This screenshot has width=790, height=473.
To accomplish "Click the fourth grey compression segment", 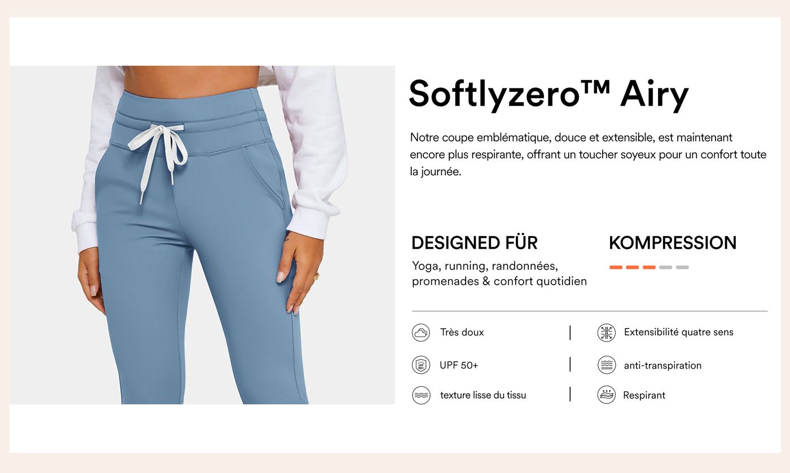I will click(666, 267).
